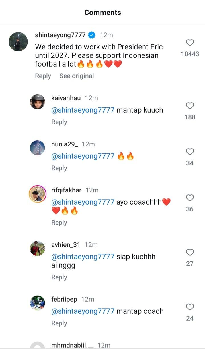The width and height of the screenshot is (205, 349).
Task: Like shintaeyong7777's comment with heart icon
Action: coord(190,43)
